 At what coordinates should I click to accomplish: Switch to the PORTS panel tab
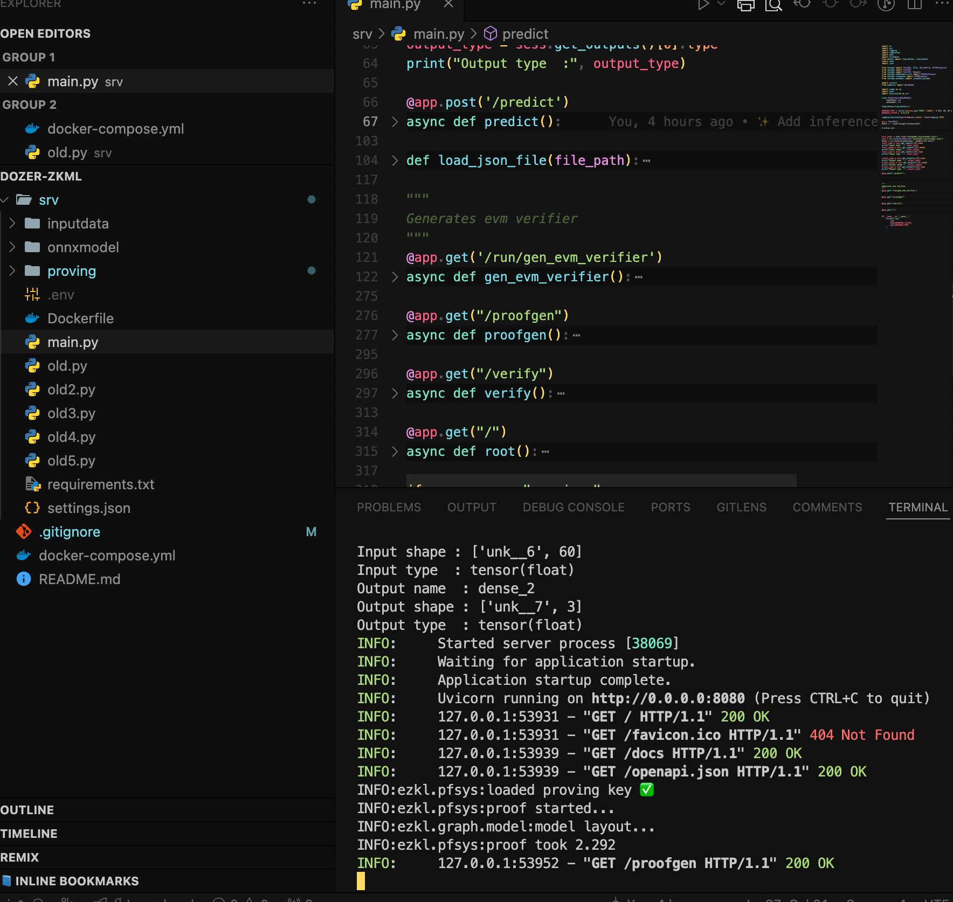click(x=671, y=507)
